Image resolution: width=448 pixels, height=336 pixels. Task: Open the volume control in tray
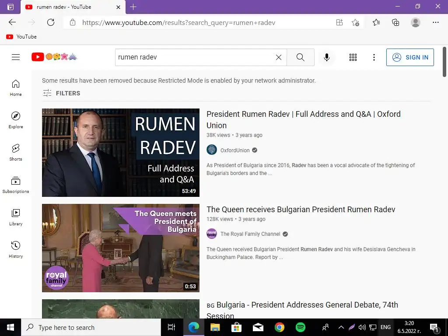pos(362,327)
